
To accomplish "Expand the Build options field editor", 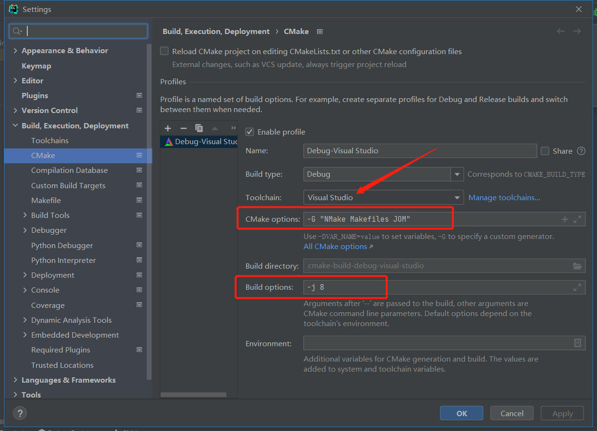I will click(577, 287).
